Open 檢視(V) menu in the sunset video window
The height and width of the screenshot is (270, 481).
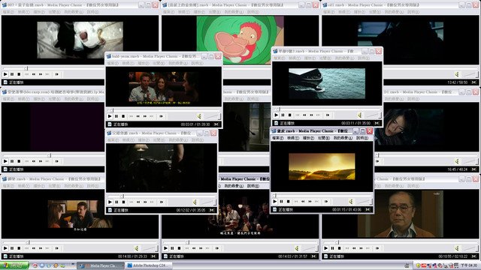pos(293,138)
